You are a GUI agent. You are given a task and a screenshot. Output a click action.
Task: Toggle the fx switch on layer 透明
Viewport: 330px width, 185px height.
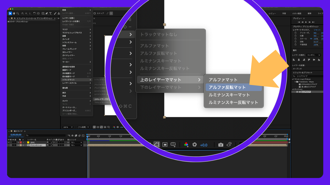pyautogui.click(x=54, y=143)
